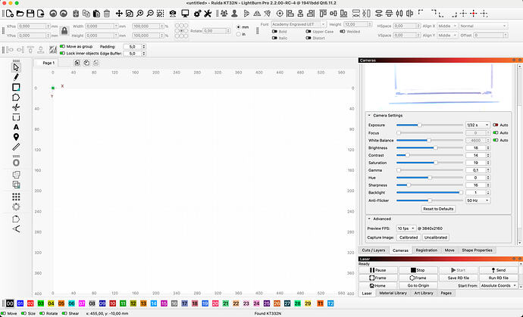Switch to the Registration tab
This screenshot has height=317, width=523.
(x=426, y=250)
